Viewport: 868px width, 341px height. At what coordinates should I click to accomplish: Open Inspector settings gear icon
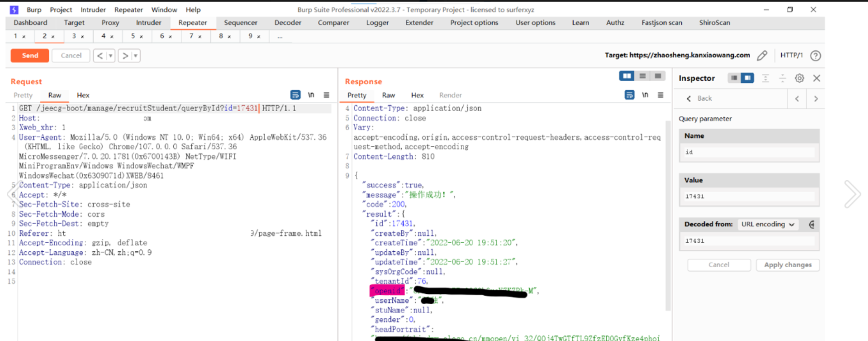point(799,78)
